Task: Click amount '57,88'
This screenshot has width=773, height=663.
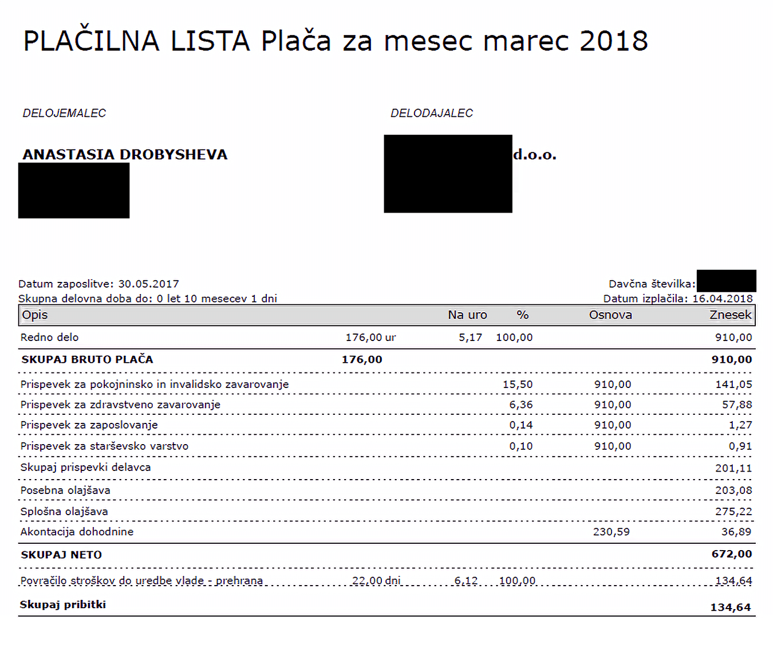Action: (737, 405)
